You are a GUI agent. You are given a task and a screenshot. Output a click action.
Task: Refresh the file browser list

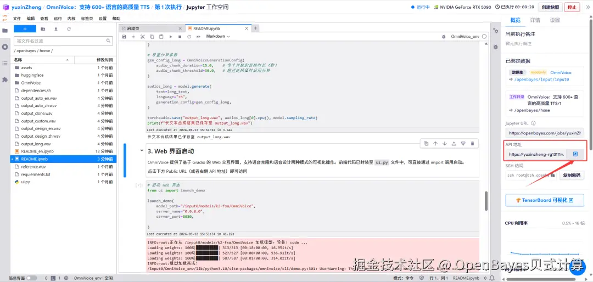(x=69, y=29)
